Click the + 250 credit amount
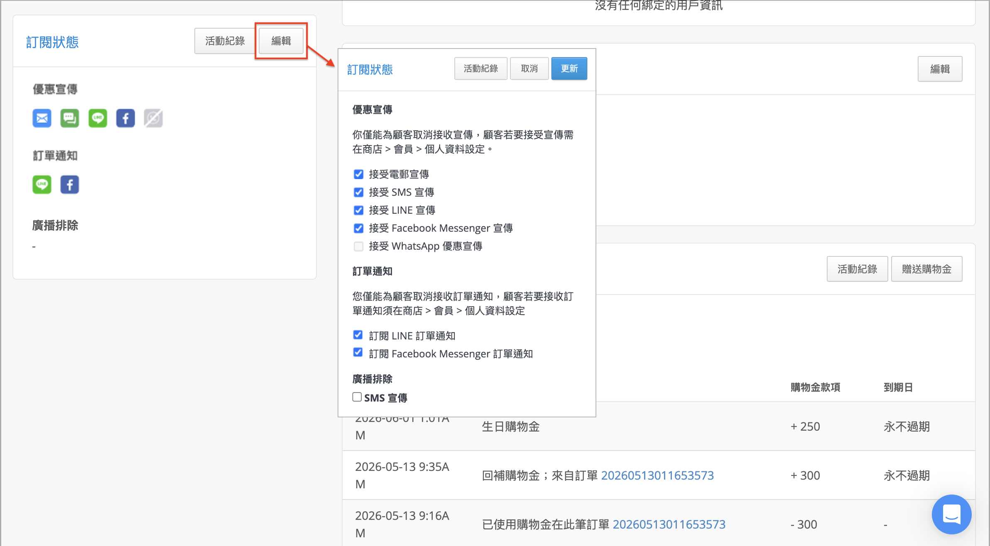The width and height of the screenshot is (990, 546). pyautogui.click(x=805, y=427)
